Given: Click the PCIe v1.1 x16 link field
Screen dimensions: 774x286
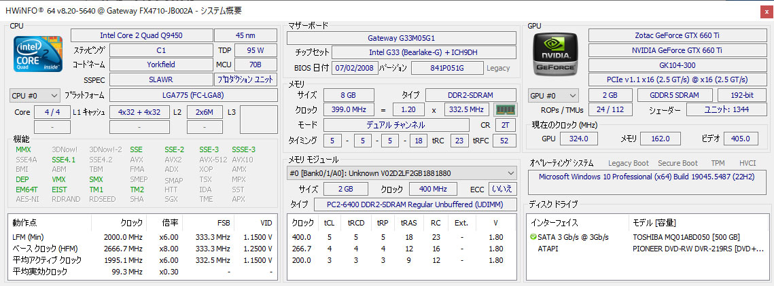Looking at the screenshot, I should click(x=678, y=79).
